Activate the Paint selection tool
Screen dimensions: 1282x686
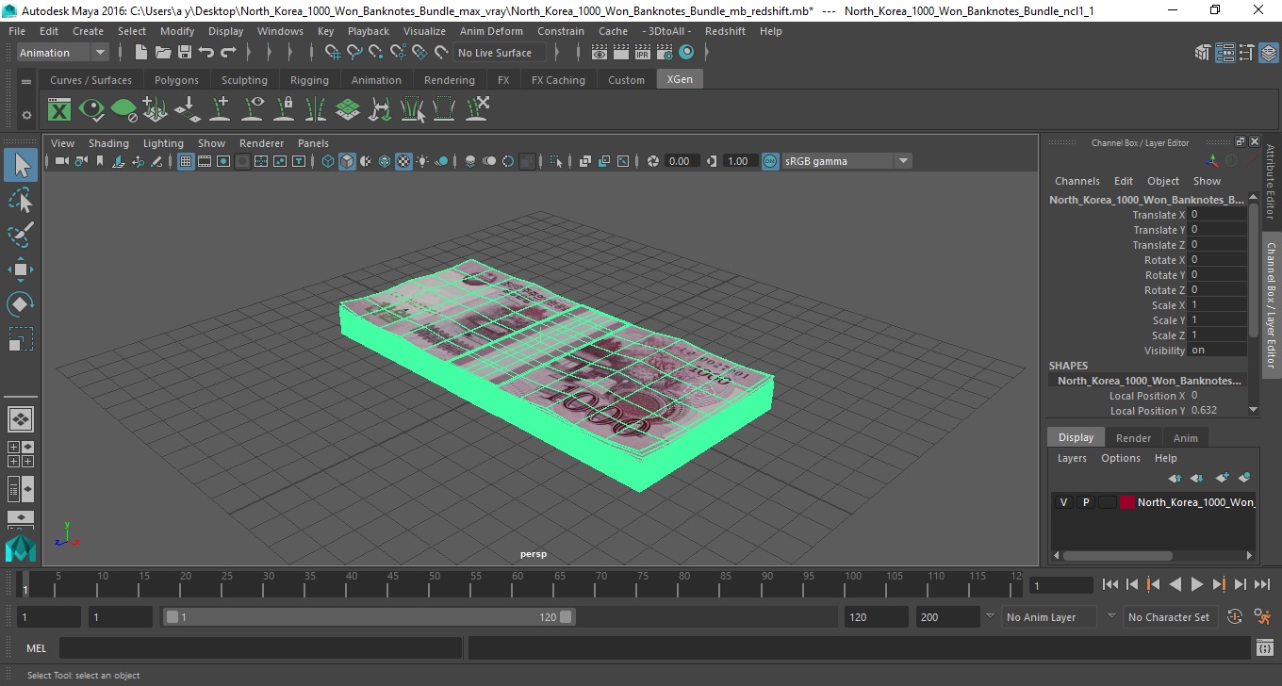pos(21,234)
